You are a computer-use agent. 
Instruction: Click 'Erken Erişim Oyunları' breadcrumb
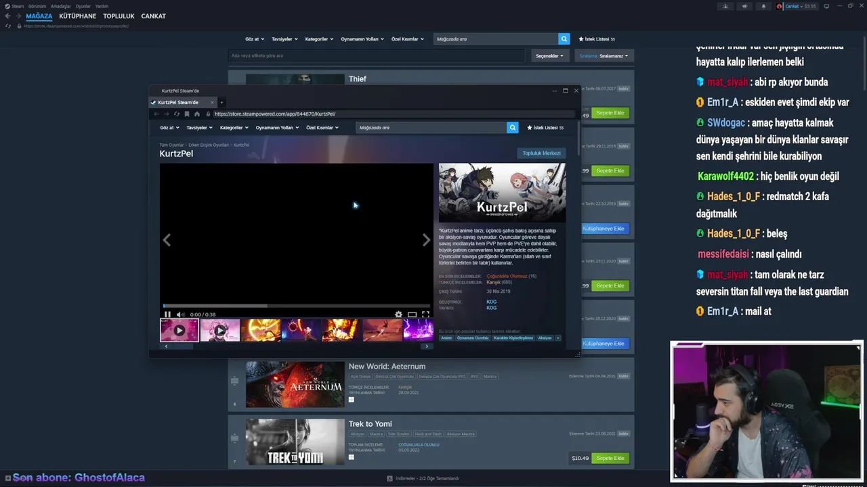pos(209,145)
